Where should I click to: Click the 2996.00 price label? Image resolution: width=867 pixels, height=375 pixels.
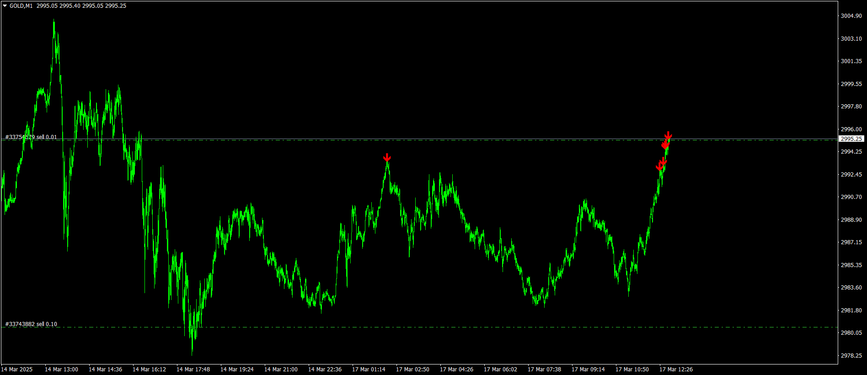851,129
